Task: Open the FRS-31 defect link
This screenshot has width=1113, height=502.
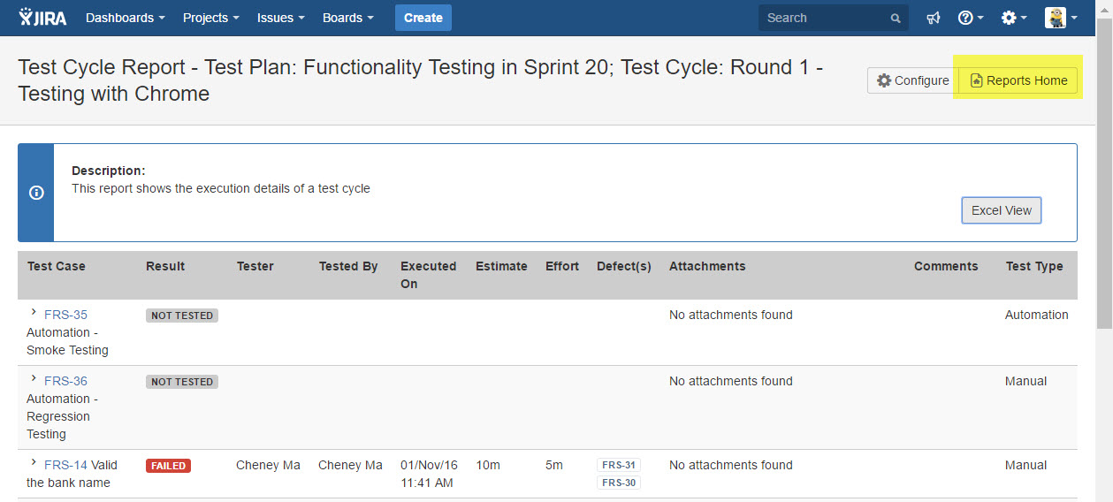Action: pos(619,465)
